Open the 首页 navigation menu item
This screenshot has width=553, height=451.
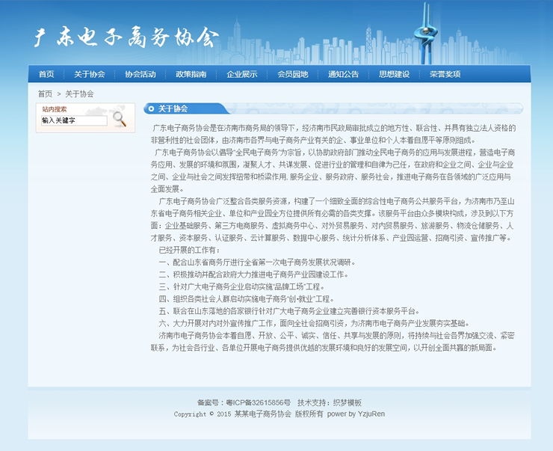46,74
